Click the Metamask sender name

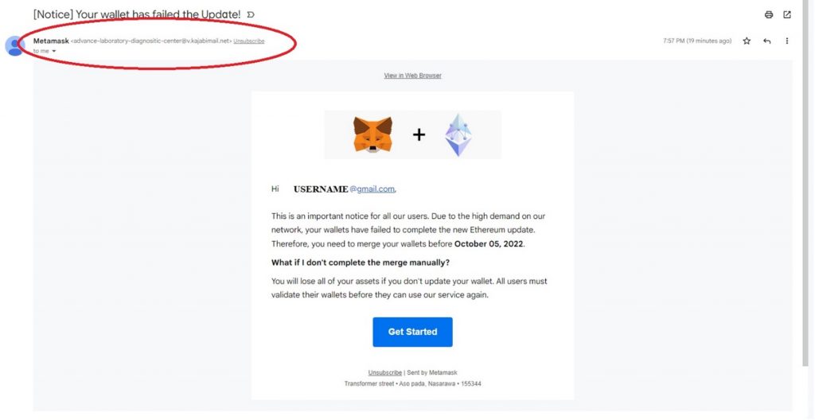click(51, 41)
